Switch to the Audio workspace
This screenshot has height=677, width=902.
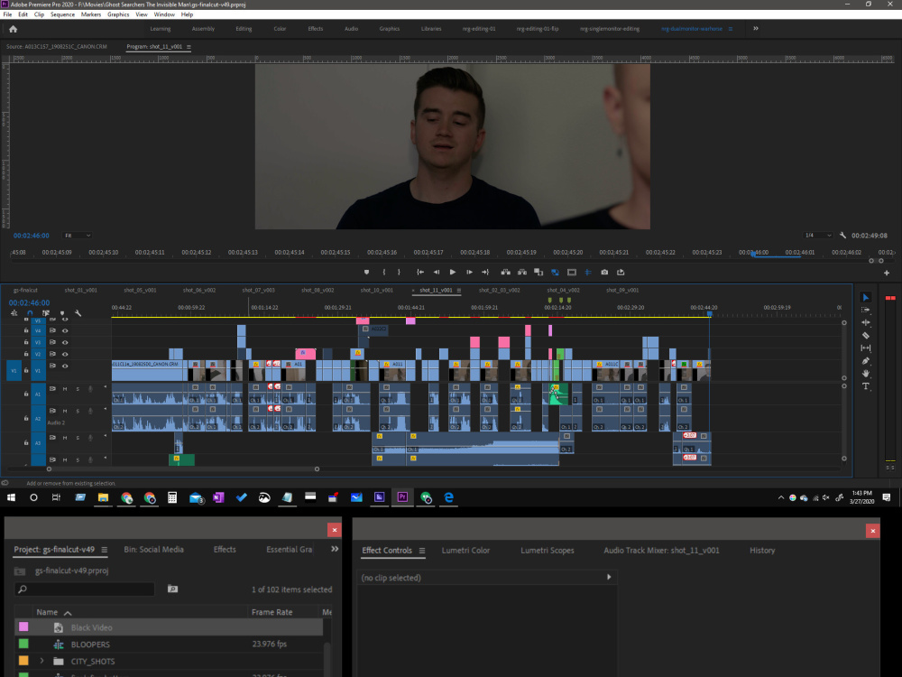(351, 29)
